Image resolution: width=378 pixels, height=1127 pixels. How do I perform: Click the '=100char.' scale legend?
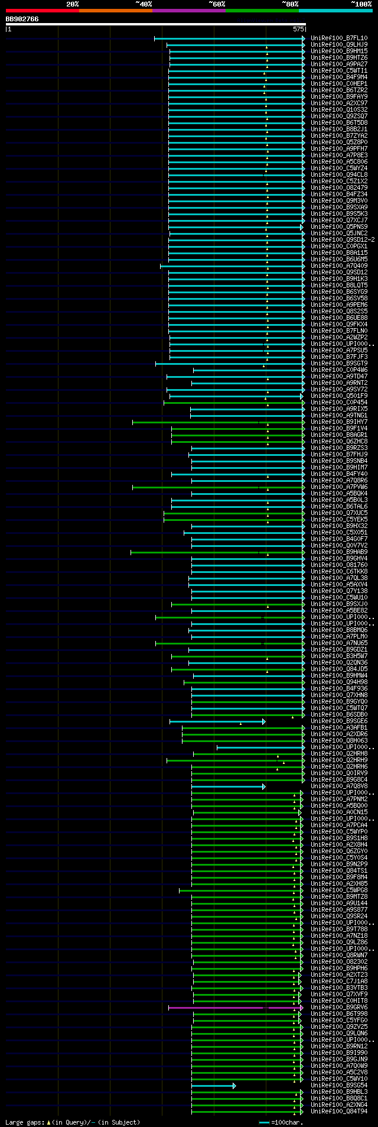point(281,1122)
